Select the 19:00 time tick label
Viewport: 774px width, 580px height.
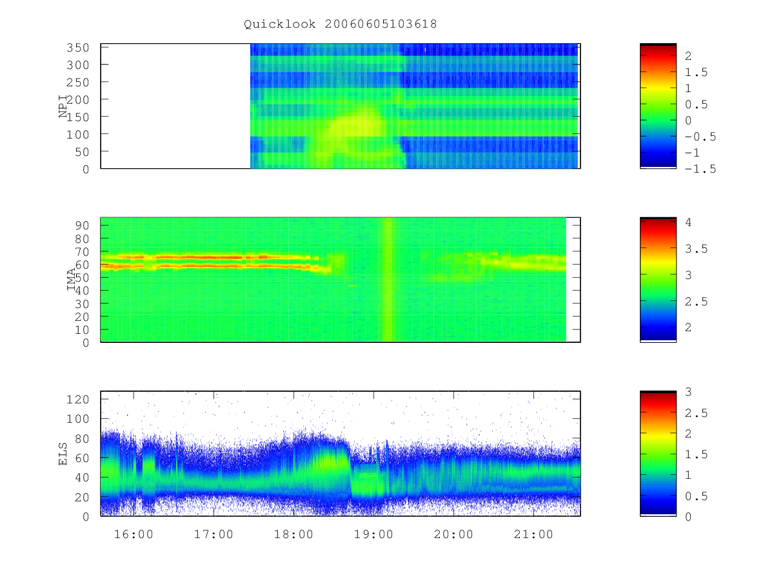tap(373, 535)
